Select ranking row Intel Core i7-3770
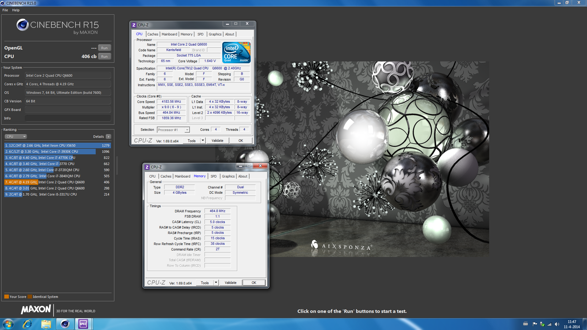This screenshot has height=330, width=587. coord(57,164)
